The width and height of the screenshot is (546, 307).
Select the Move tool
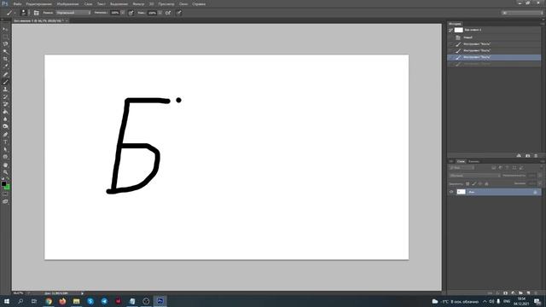coord(5,29)
